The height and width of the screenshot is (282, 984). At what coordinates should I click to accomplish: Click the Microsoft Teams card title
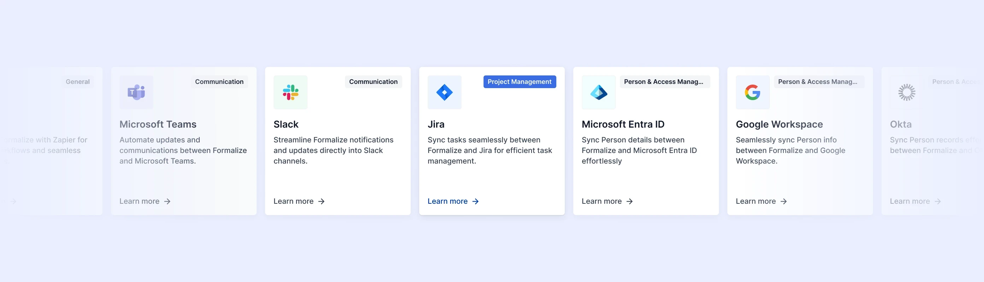click(x=158, y=124)
